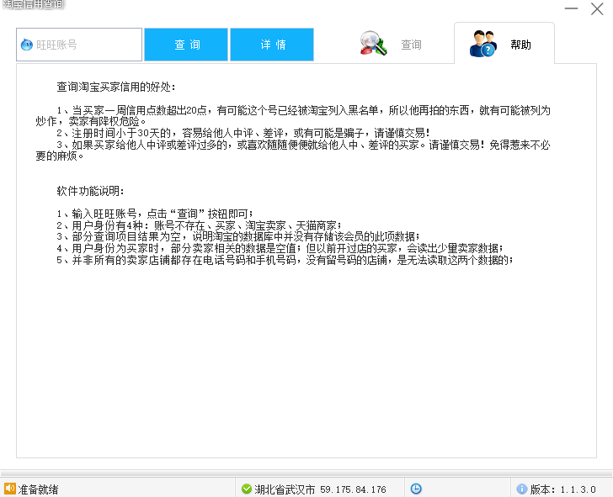Click the line about 注册时间小于30天的

tap(243, 133)
